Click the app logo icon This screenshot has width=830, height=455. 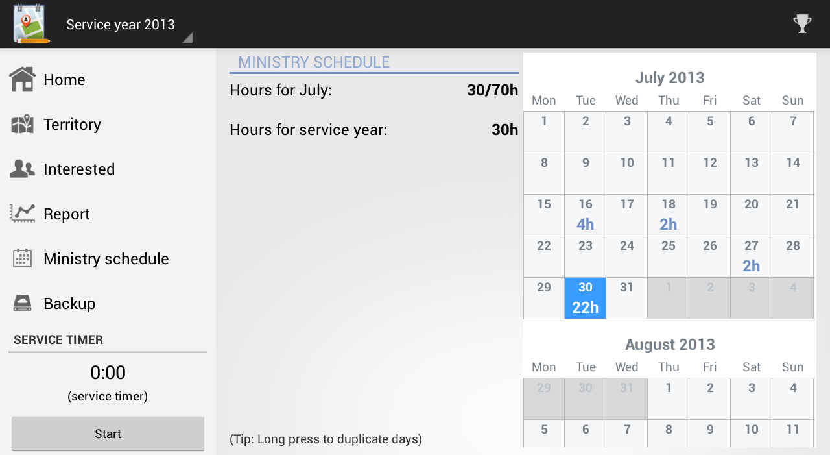(x=31, y=24)
